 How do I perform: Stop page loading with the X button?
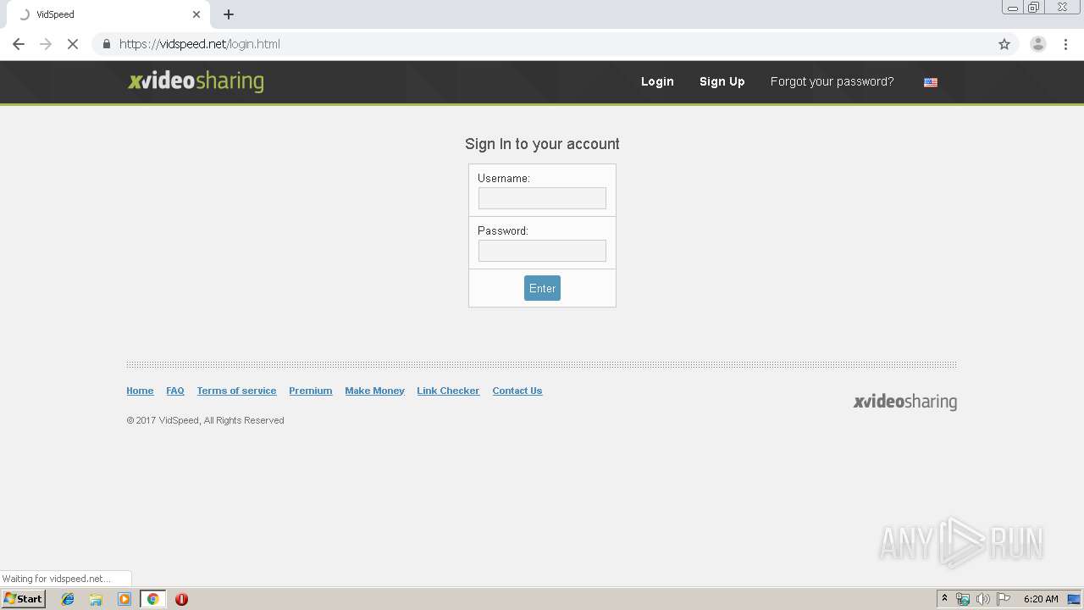(73, 44)
